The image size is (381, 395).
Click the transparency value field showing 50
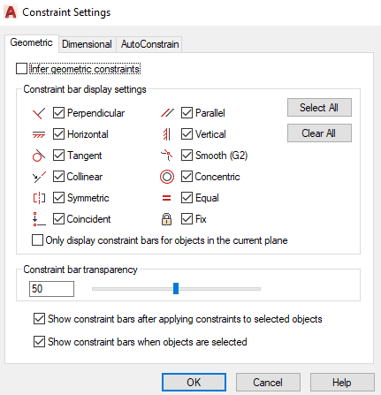tap(51, 289)
